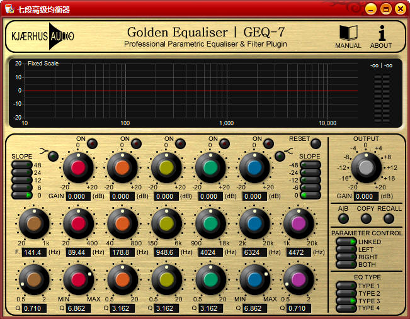Select right SLOPE -6 switch
Viewport: 410px width, 319px height.
(310, 187)
